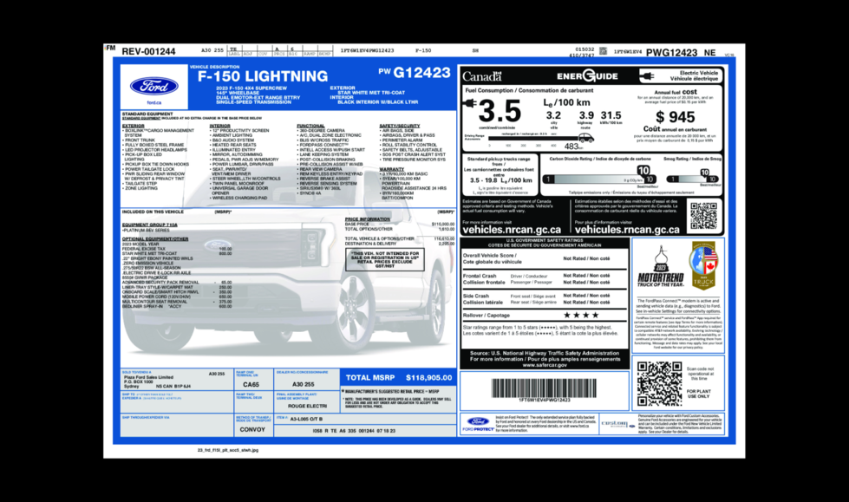Select the CA65 ramp code
849x502 pixels.
coord(251,384)
